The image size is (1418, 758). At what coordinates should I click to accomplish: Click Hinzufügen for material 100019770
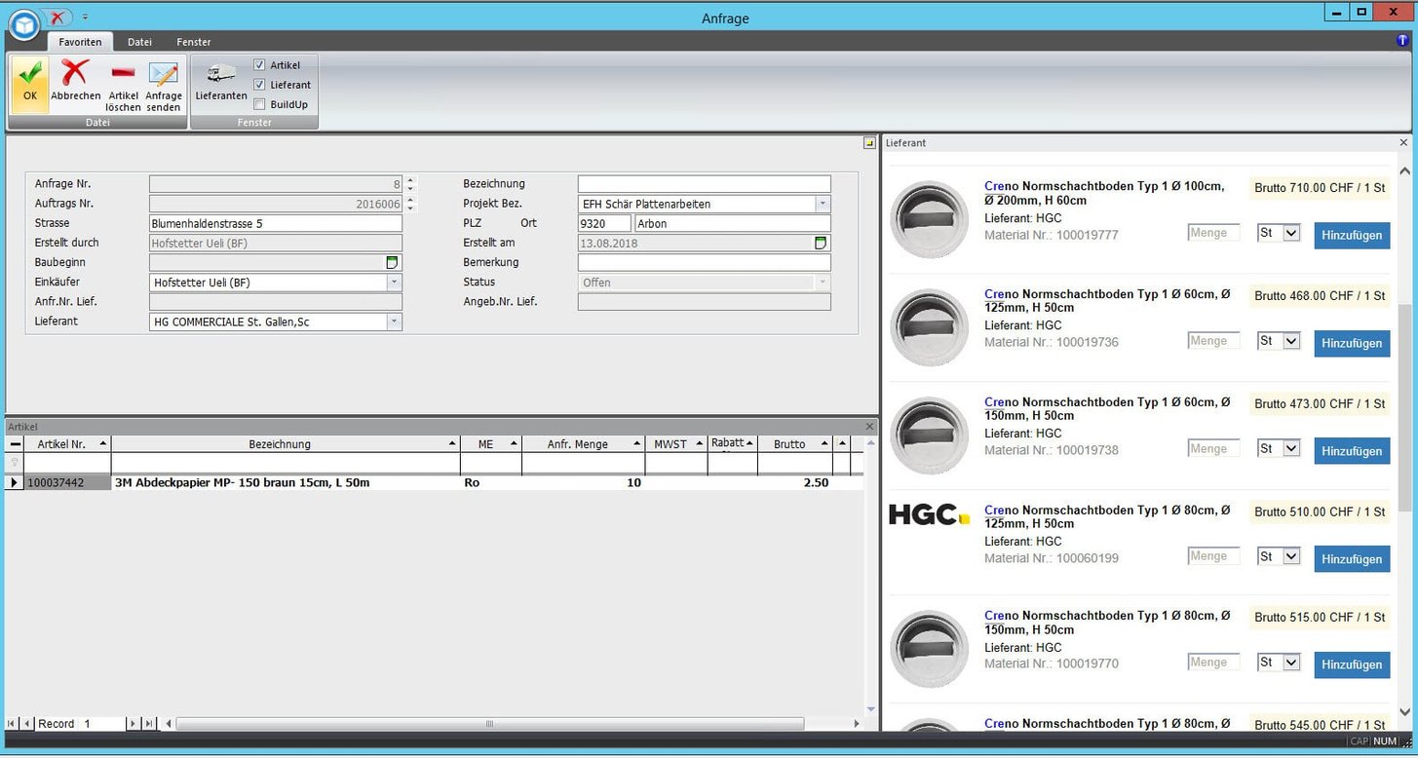[x=1352, y=664]
